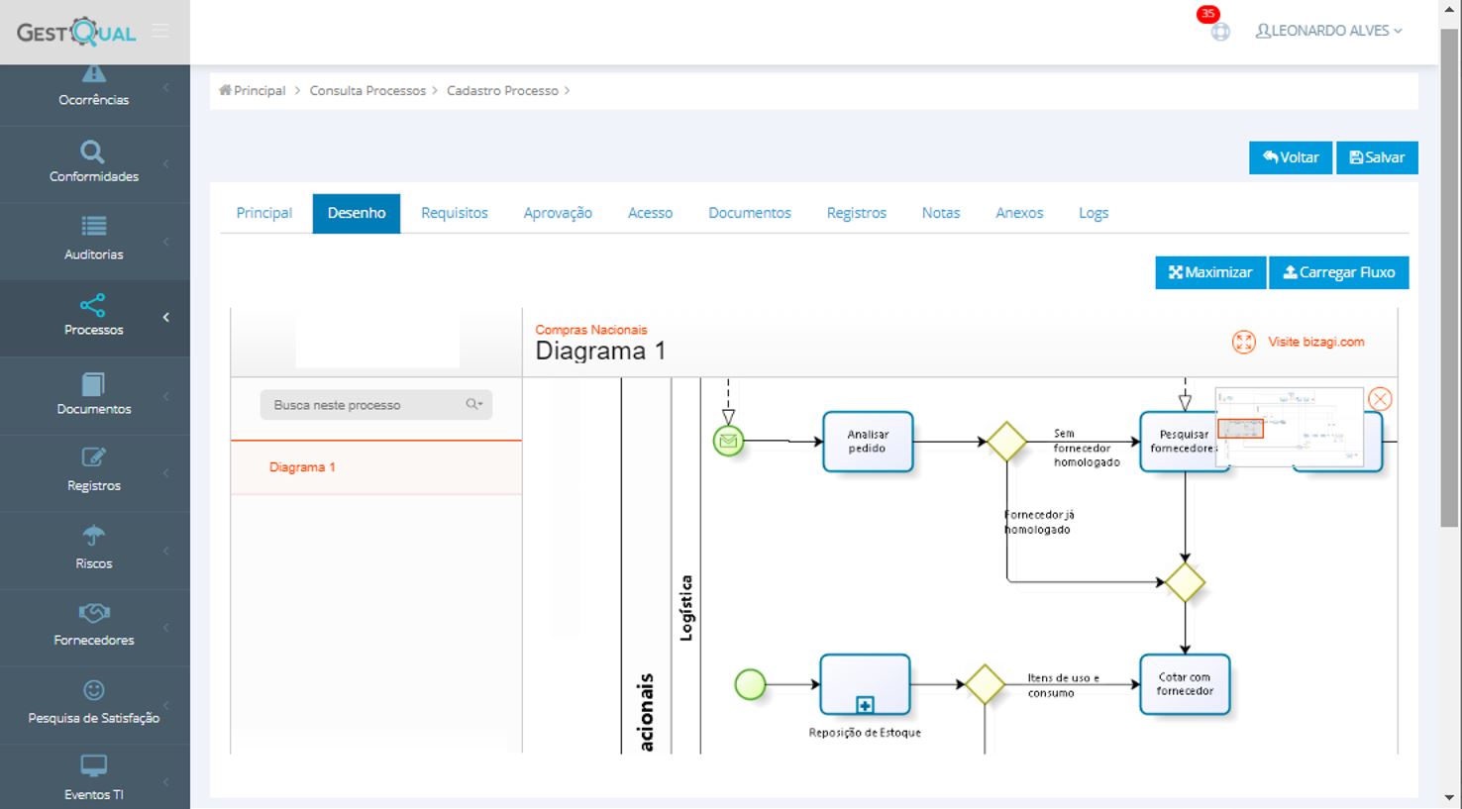
Task: Close the diagram minimap overlay
Action: pos(1380,399)
